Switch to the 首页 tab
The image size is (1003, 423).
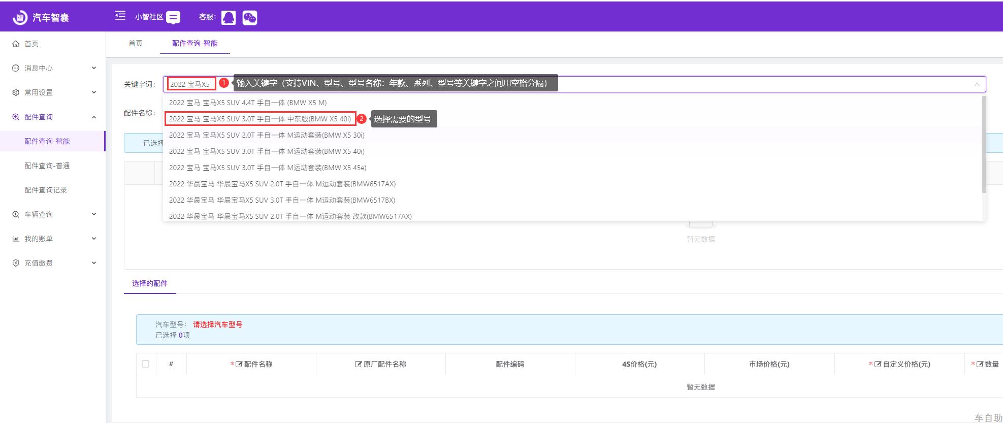tap(136, 44)
